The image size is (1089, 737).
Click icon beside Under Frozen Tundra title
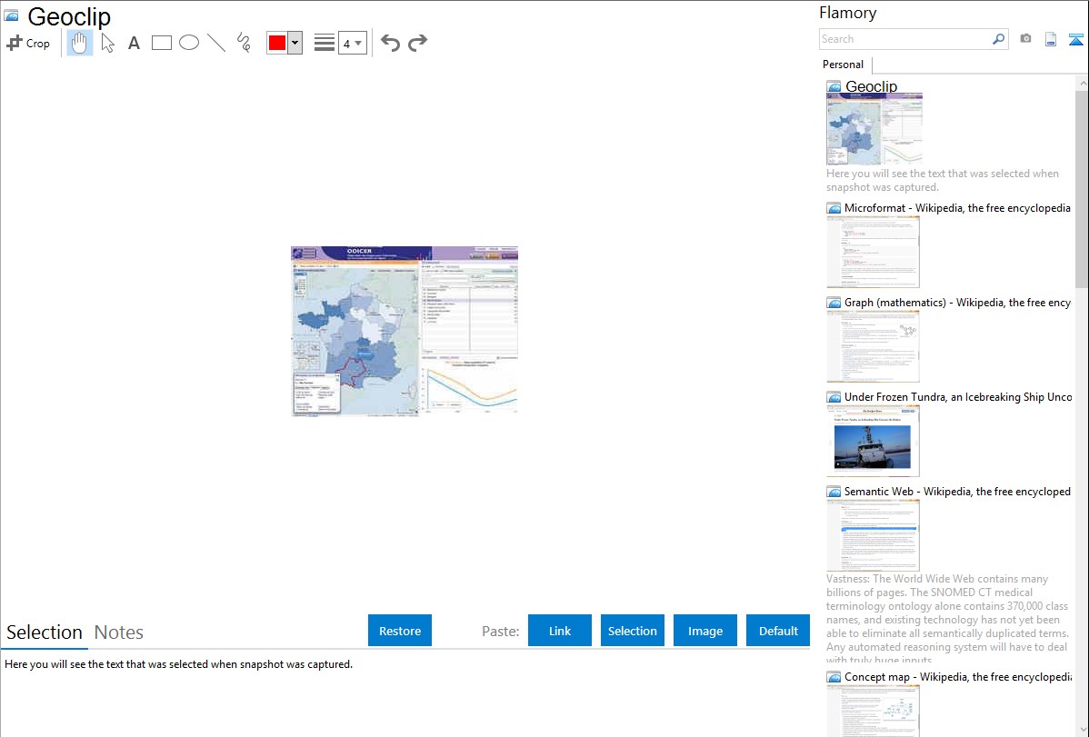834,397
